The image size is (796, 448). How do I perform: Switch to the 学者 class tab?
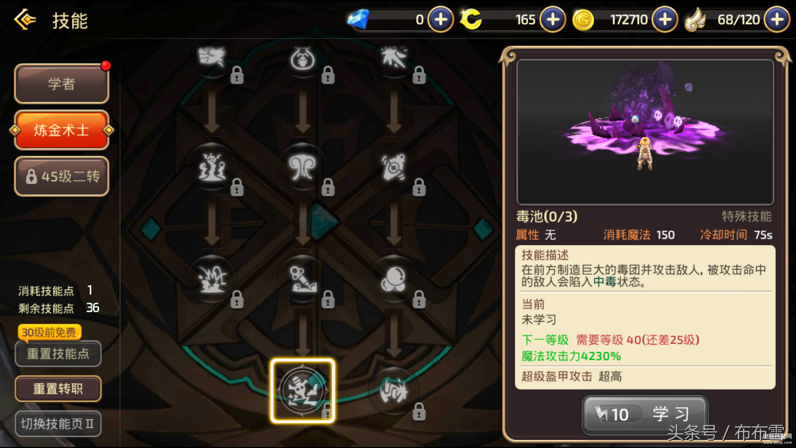coord(62,84)
